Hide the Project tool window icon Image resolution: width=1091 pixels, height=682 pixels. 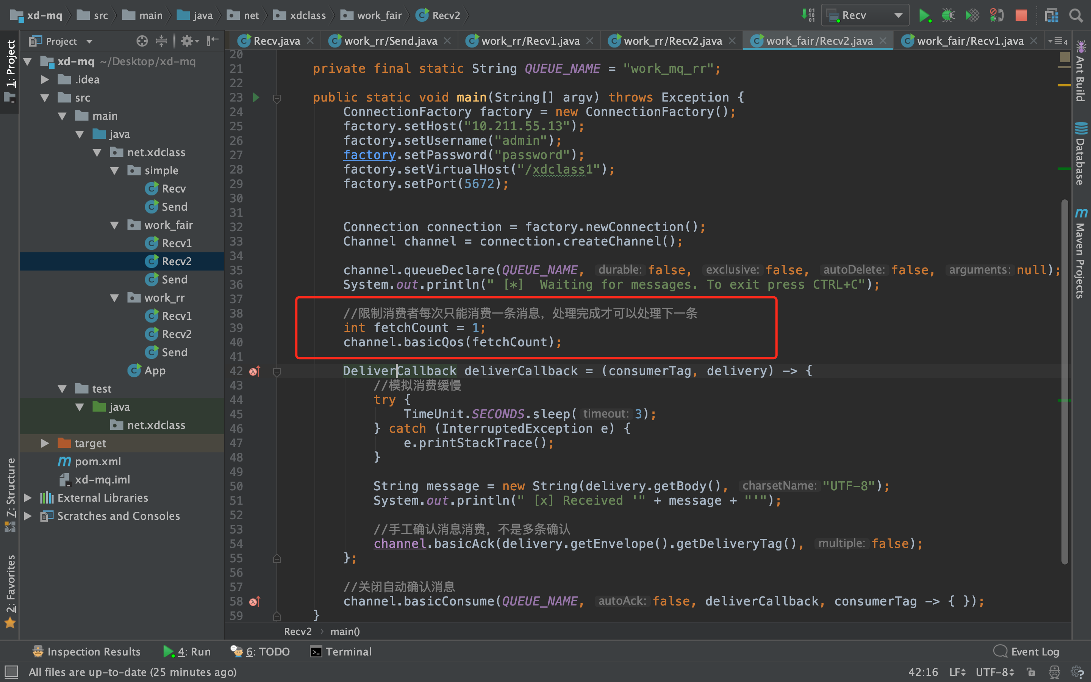point(213,41)
